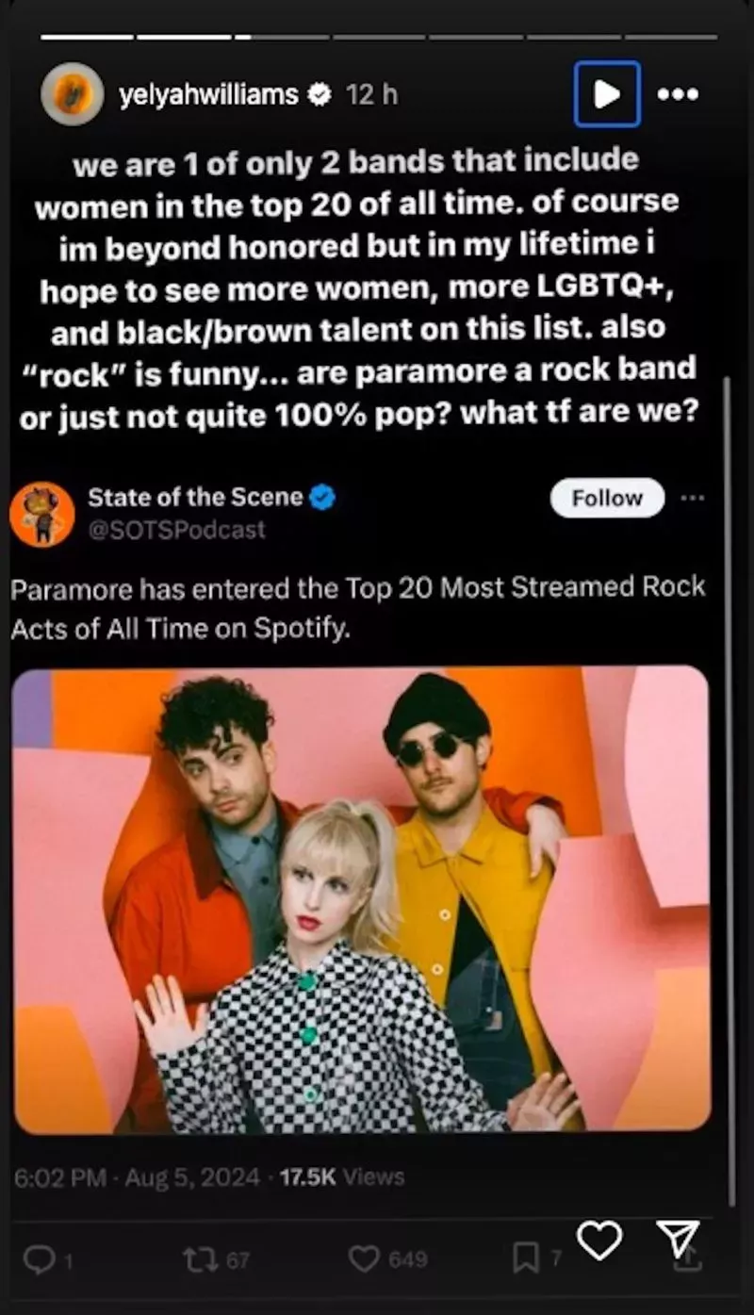754x1315 pixels.
Task: Open tweet more options dots beside Follow
Action: [693, 498]
